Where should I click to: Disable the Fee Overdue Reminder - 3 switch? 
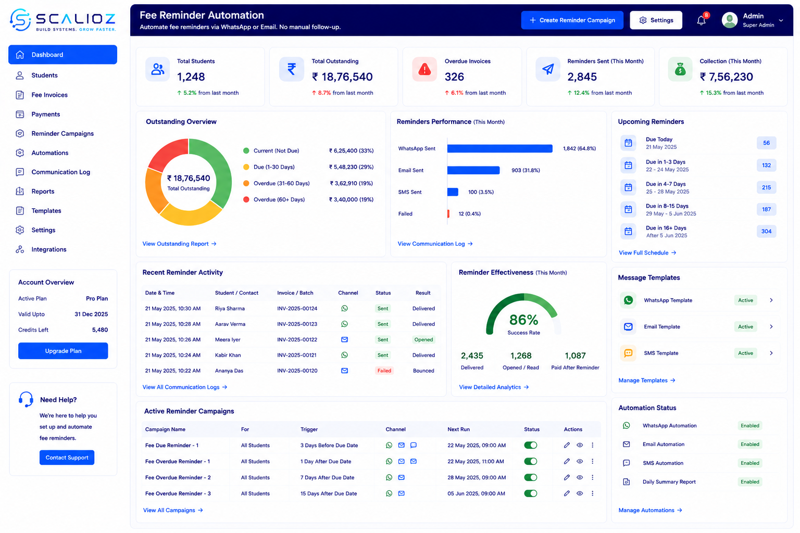pyautogui.click(x=530, y=493)
